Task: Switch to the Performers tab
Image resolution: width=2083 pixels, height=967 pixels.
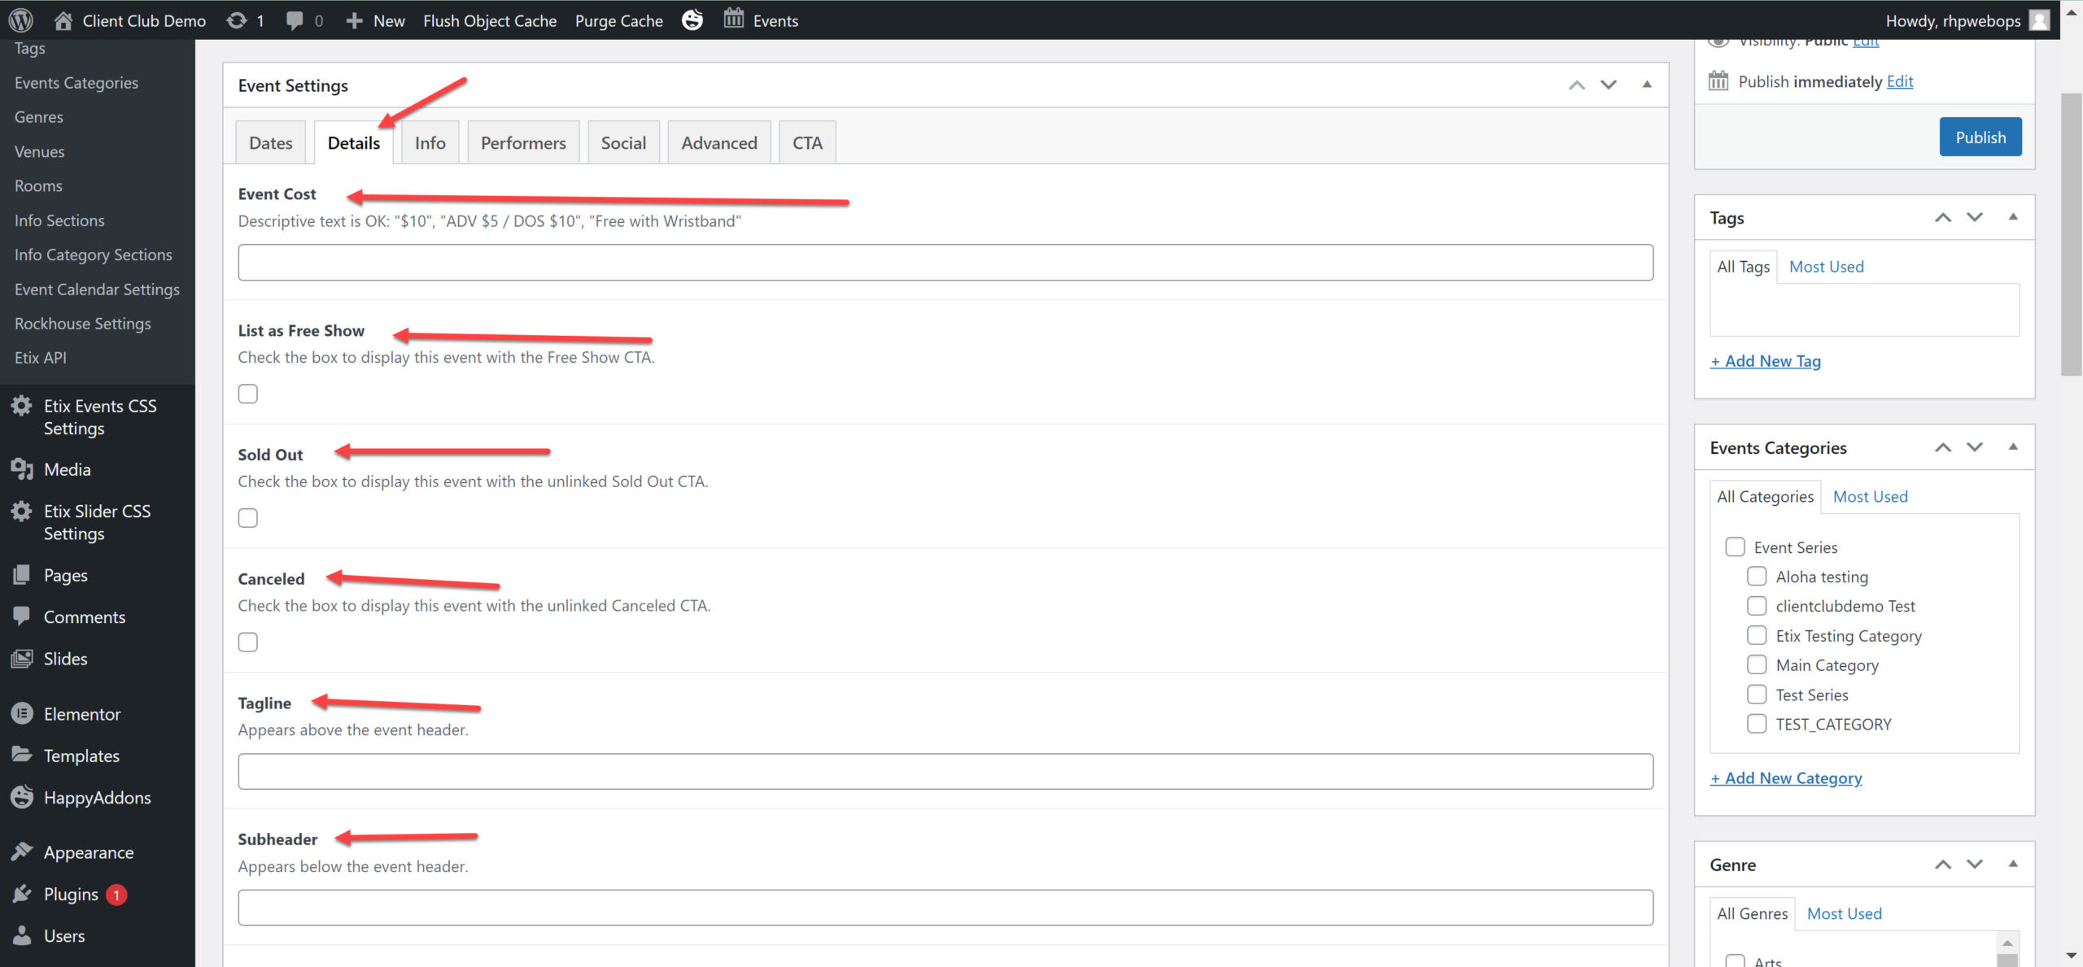Action: (x=522, y=143)
